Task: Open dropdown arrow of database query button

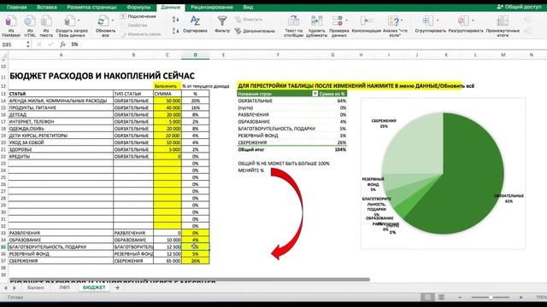Action: point(79,20)
